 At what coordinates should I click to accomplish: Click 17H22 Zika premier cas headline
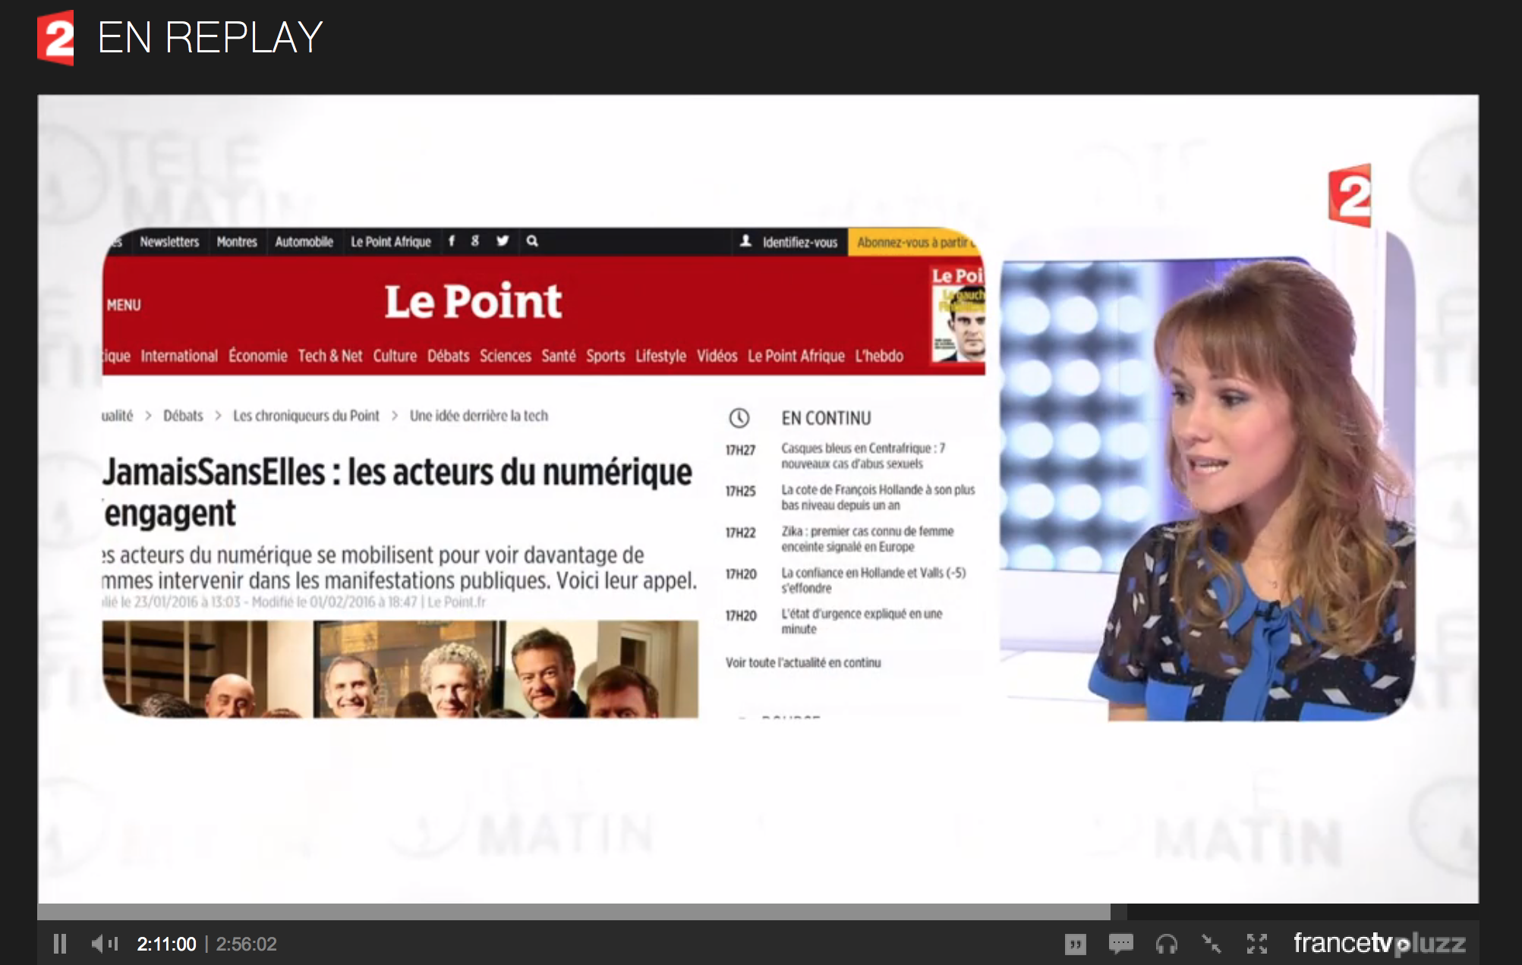868,539
